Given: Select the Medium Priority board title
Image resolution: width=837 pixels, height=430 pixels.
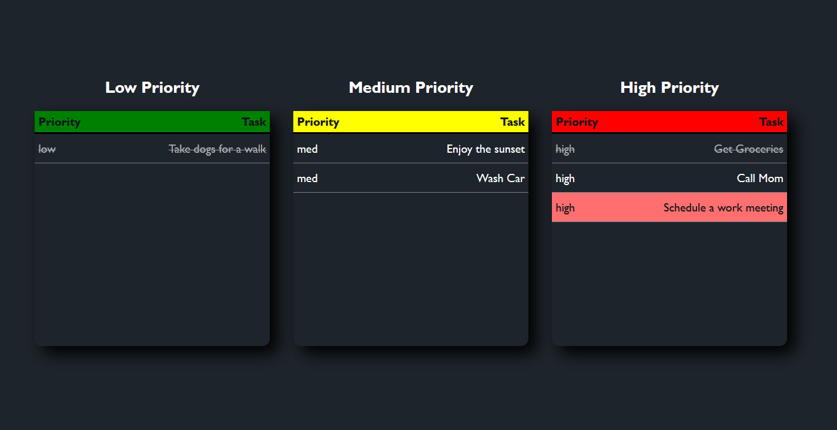Looking at the screenshot, I should pos(411,87).
